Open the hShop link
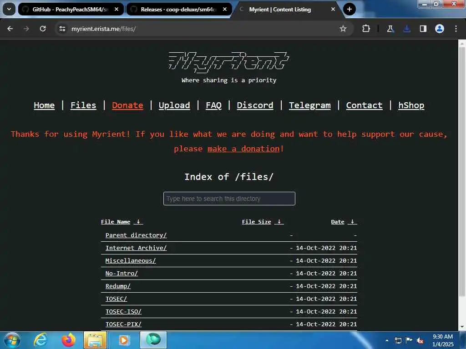The height and width of the screenshot is (349, 466). click(x=411, y=105)
